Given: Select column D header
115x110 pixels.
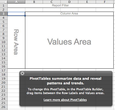Looking at the screenshot, I should click(x=69, y=2).
